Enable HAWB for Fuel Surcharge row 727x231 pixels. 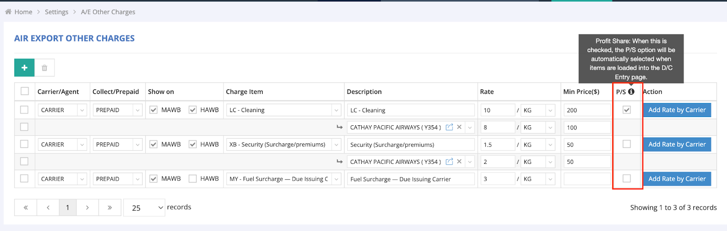click(x=193, y=179)
